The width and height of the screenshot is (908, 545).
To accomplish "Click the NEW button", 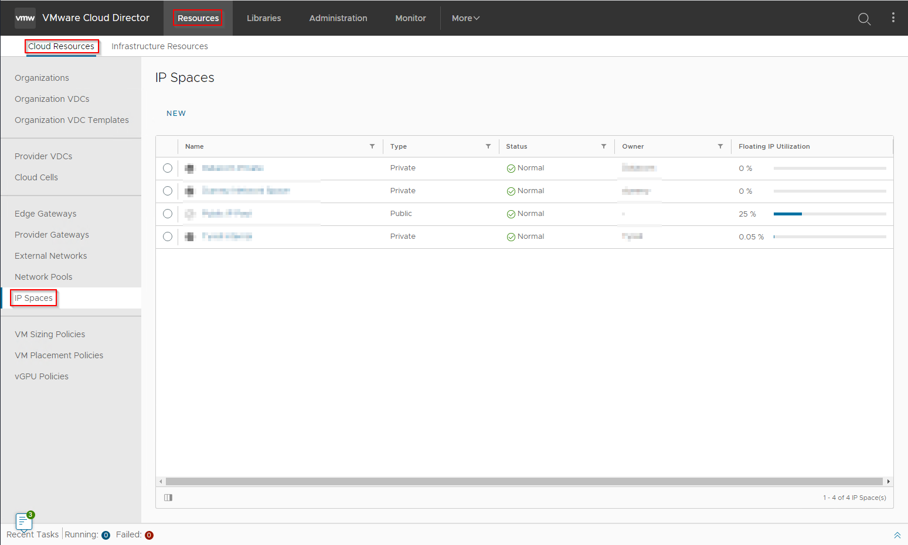I will coord(176,114).
